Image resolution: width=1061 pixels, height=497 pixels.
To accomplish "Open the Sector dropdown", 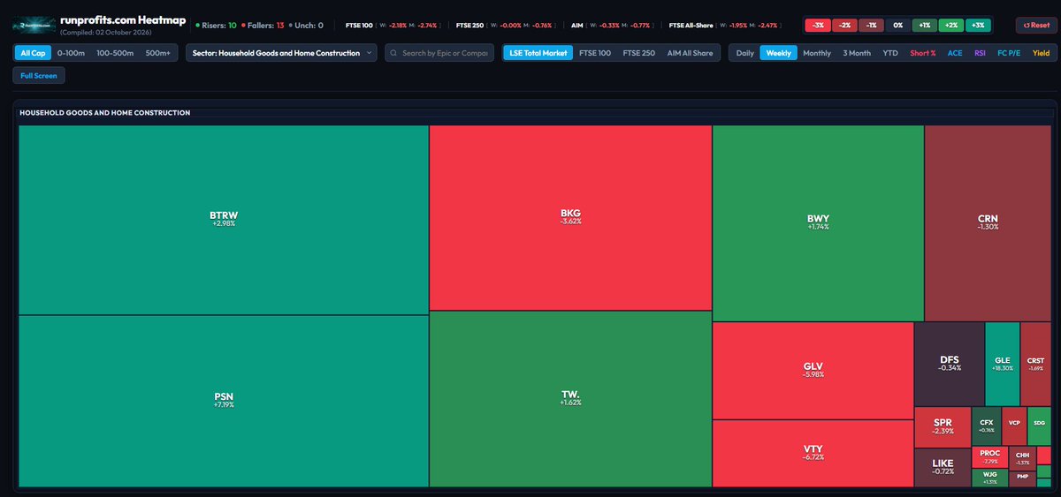I will [281, 53].
